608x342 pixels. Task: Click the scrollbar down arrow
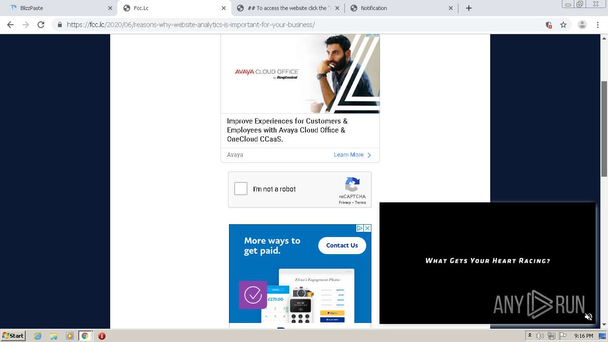tap(604, 325)
